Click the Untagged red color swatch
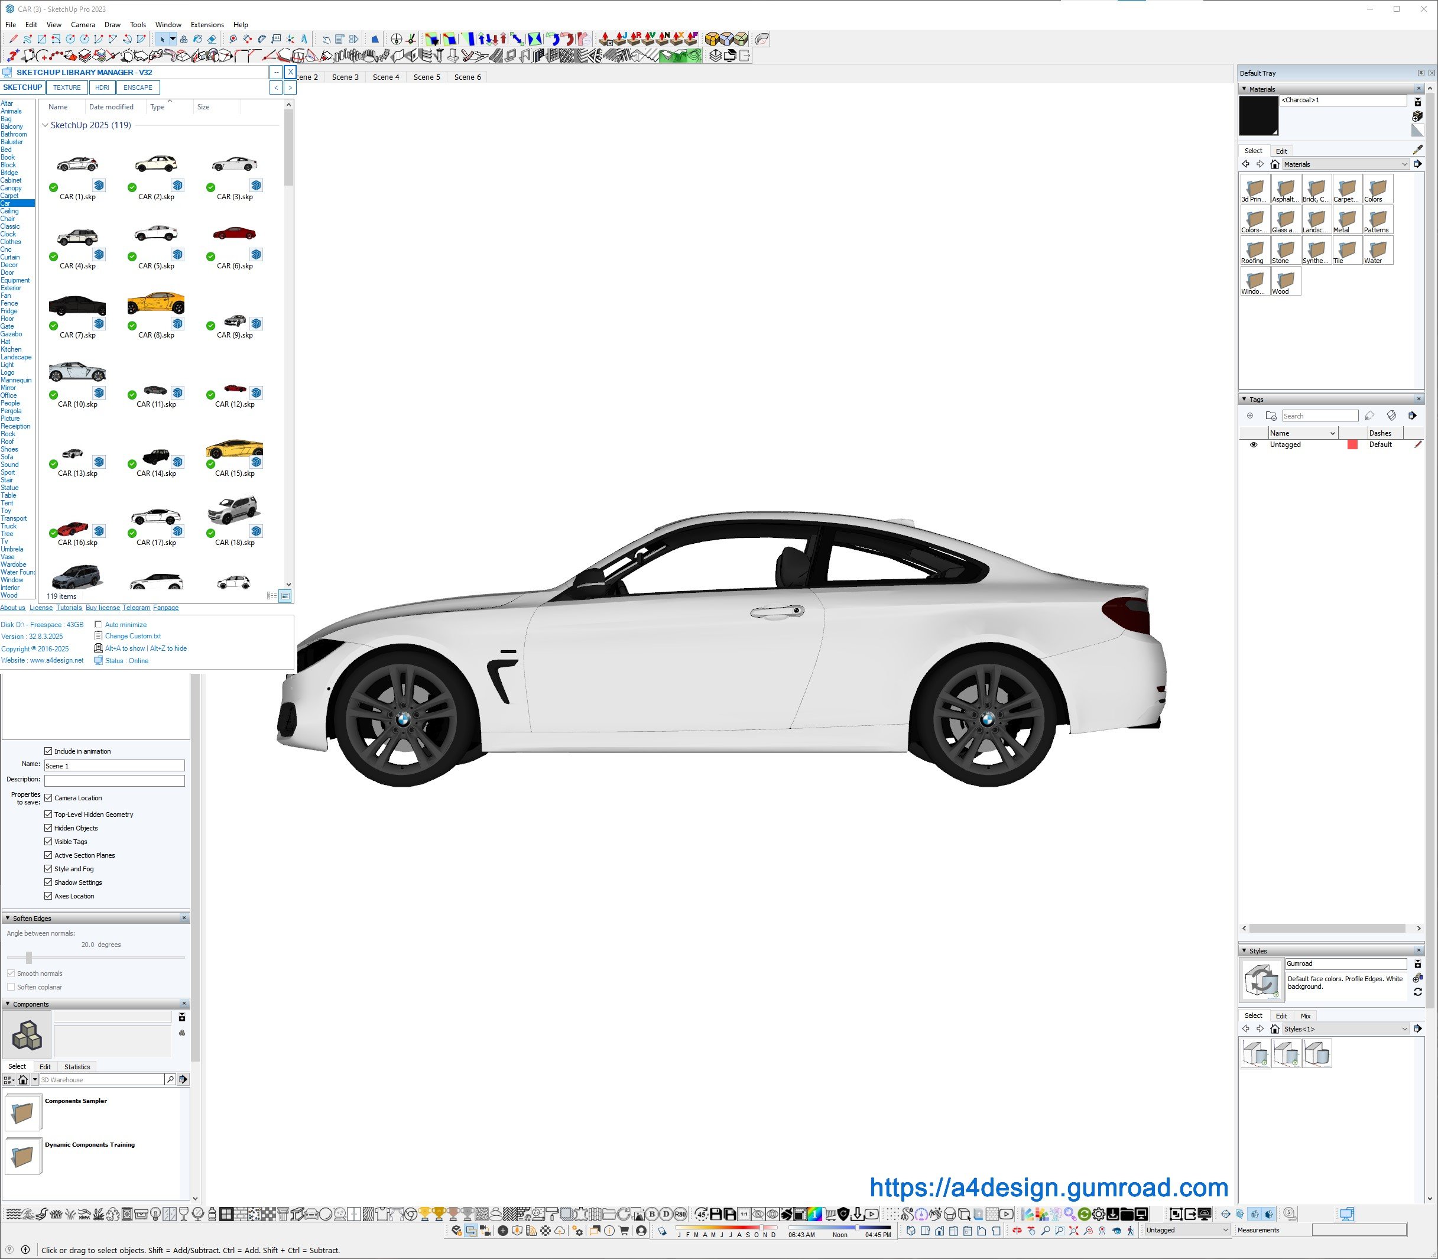This screenshot has height=1259, width=1438. point(1352,444)
